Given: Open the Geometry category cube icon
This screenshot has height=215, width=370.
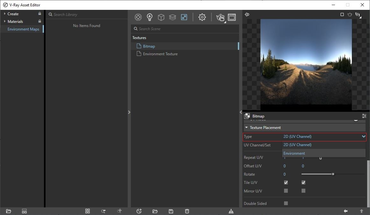Looking at the screenshot, I should pyautogui.click(x=161, y=17).
